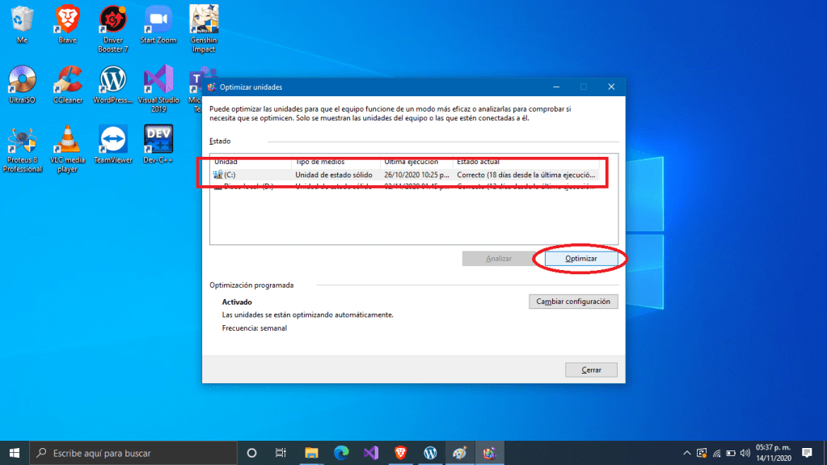Open Microsoft Edge from taskbar
This screenshot has width=827, height=465.
pyautogui.click(x=341, y=452)
